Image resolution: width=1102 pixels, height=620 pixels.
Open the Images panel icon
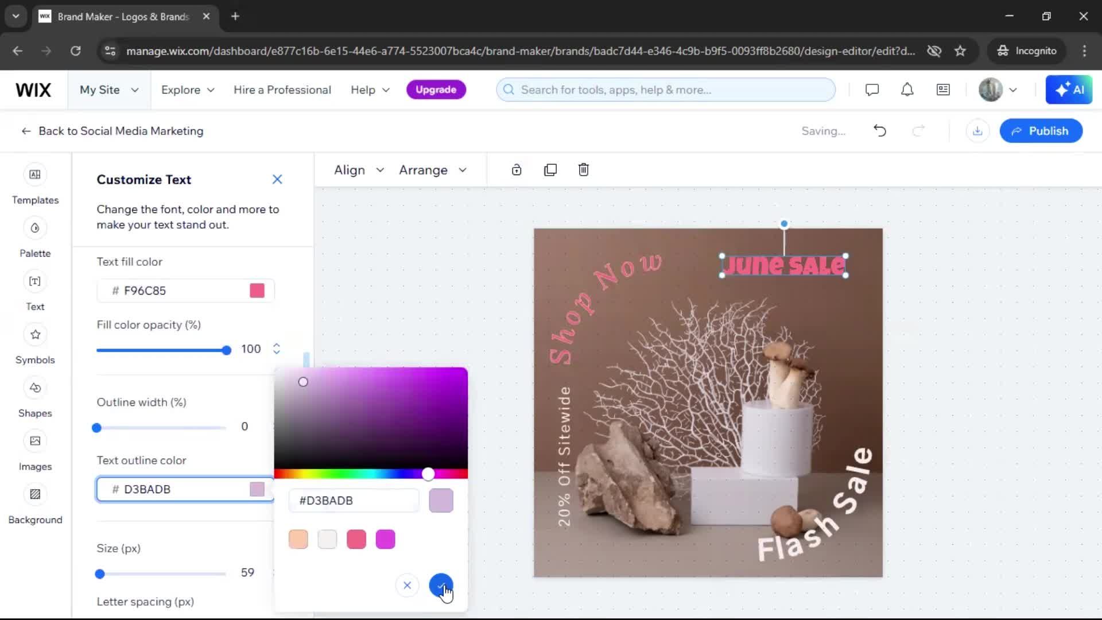(x=35, y=441)
